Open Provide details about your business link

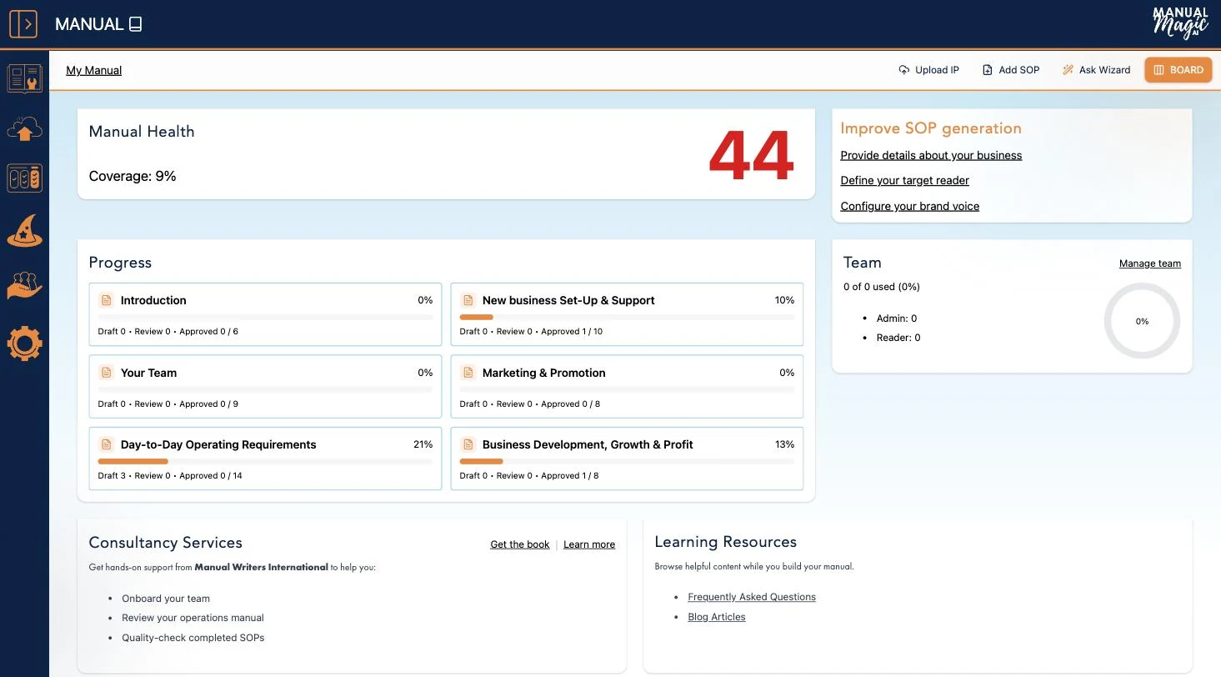coord(931,155)
